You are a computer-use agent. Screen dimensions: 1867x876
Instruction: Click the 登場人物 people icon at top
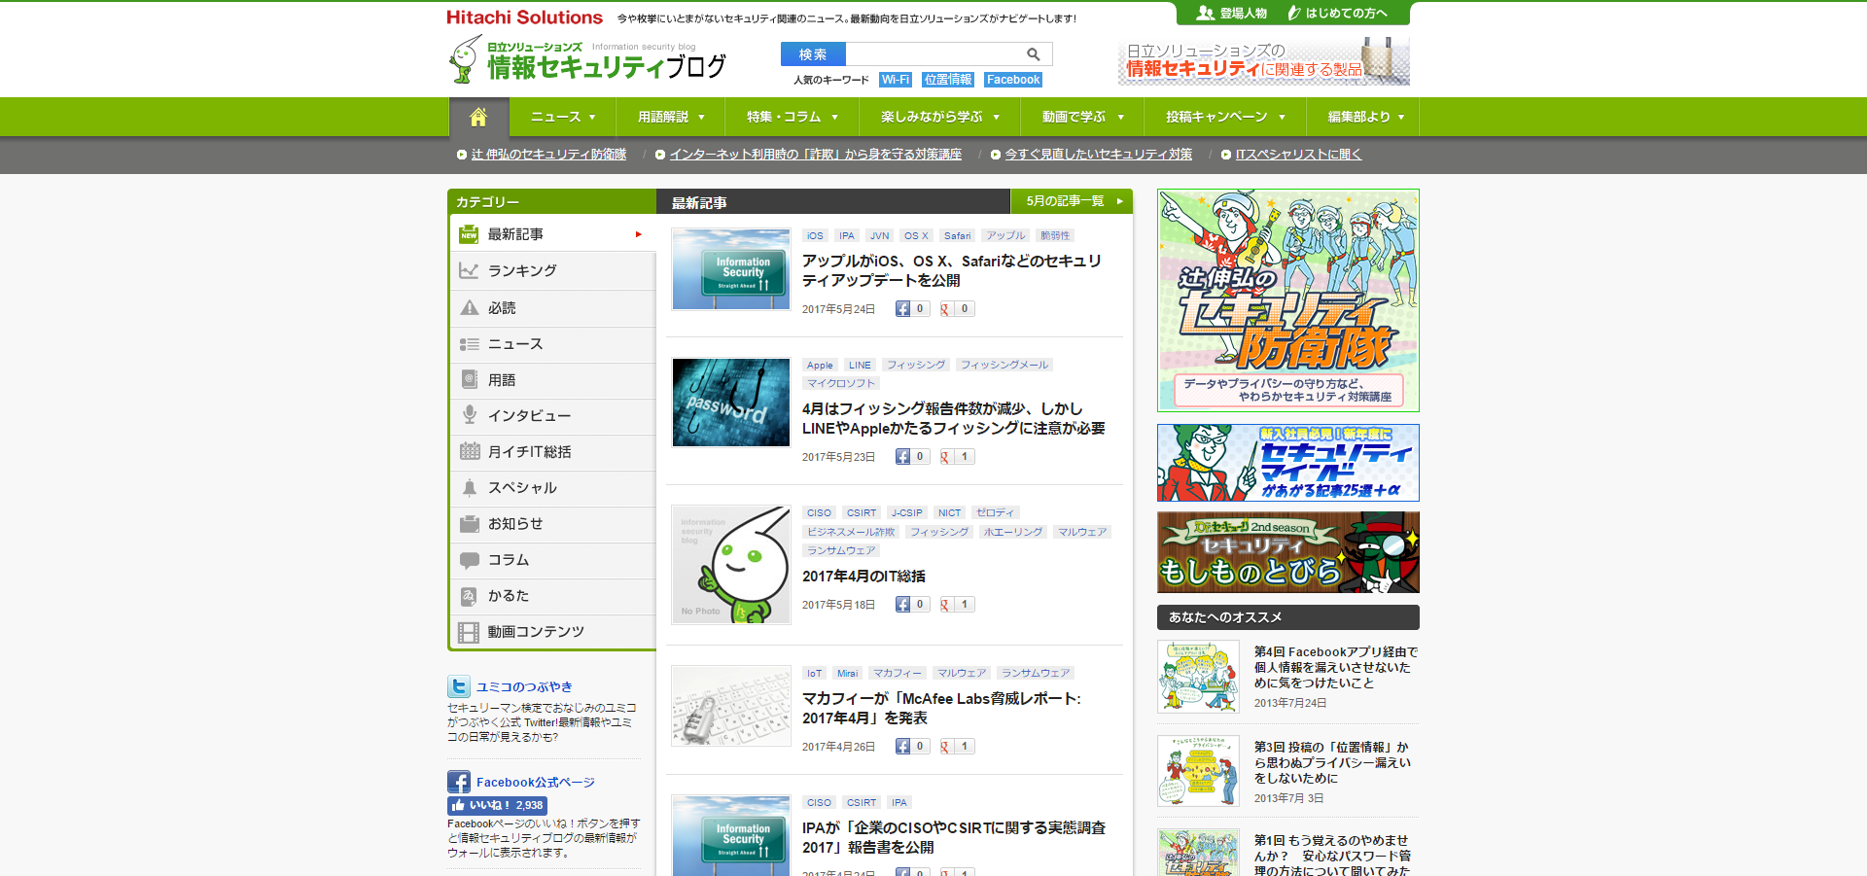point(1206,13)
